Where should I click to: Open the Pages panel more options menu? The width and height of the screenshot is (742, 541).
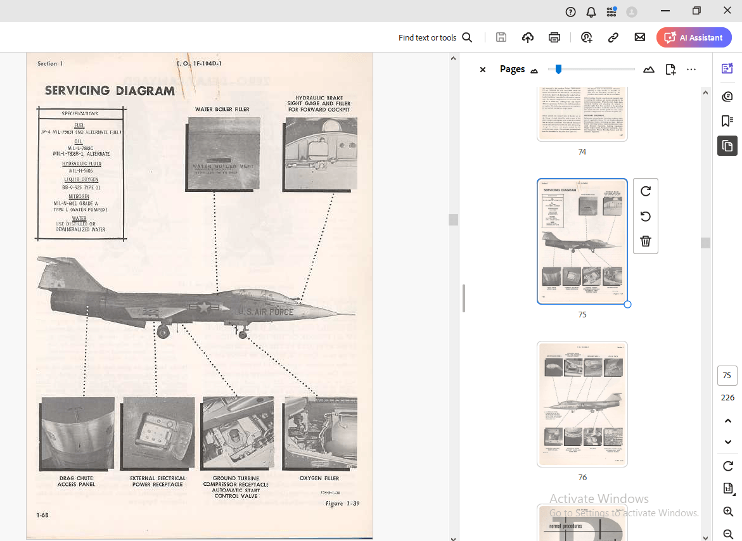pos(691,70)
